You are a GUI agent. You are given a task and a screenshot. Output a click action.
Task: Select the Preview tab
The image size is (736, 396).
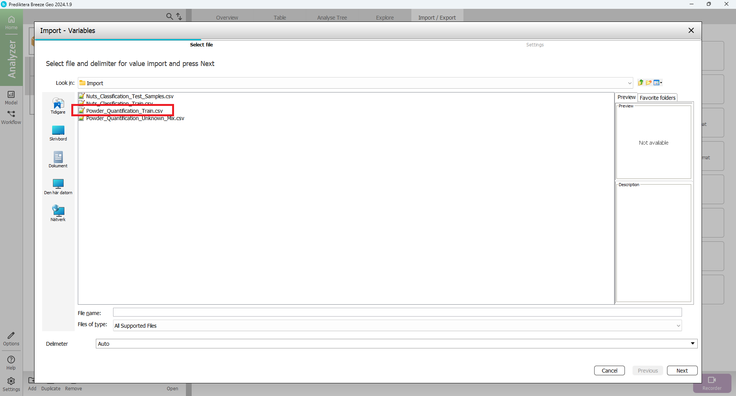tap(626, 97)
